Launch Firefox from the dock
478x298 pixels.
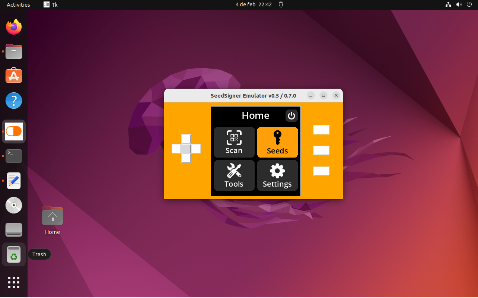pyautogui.click(x=14, y=27)
